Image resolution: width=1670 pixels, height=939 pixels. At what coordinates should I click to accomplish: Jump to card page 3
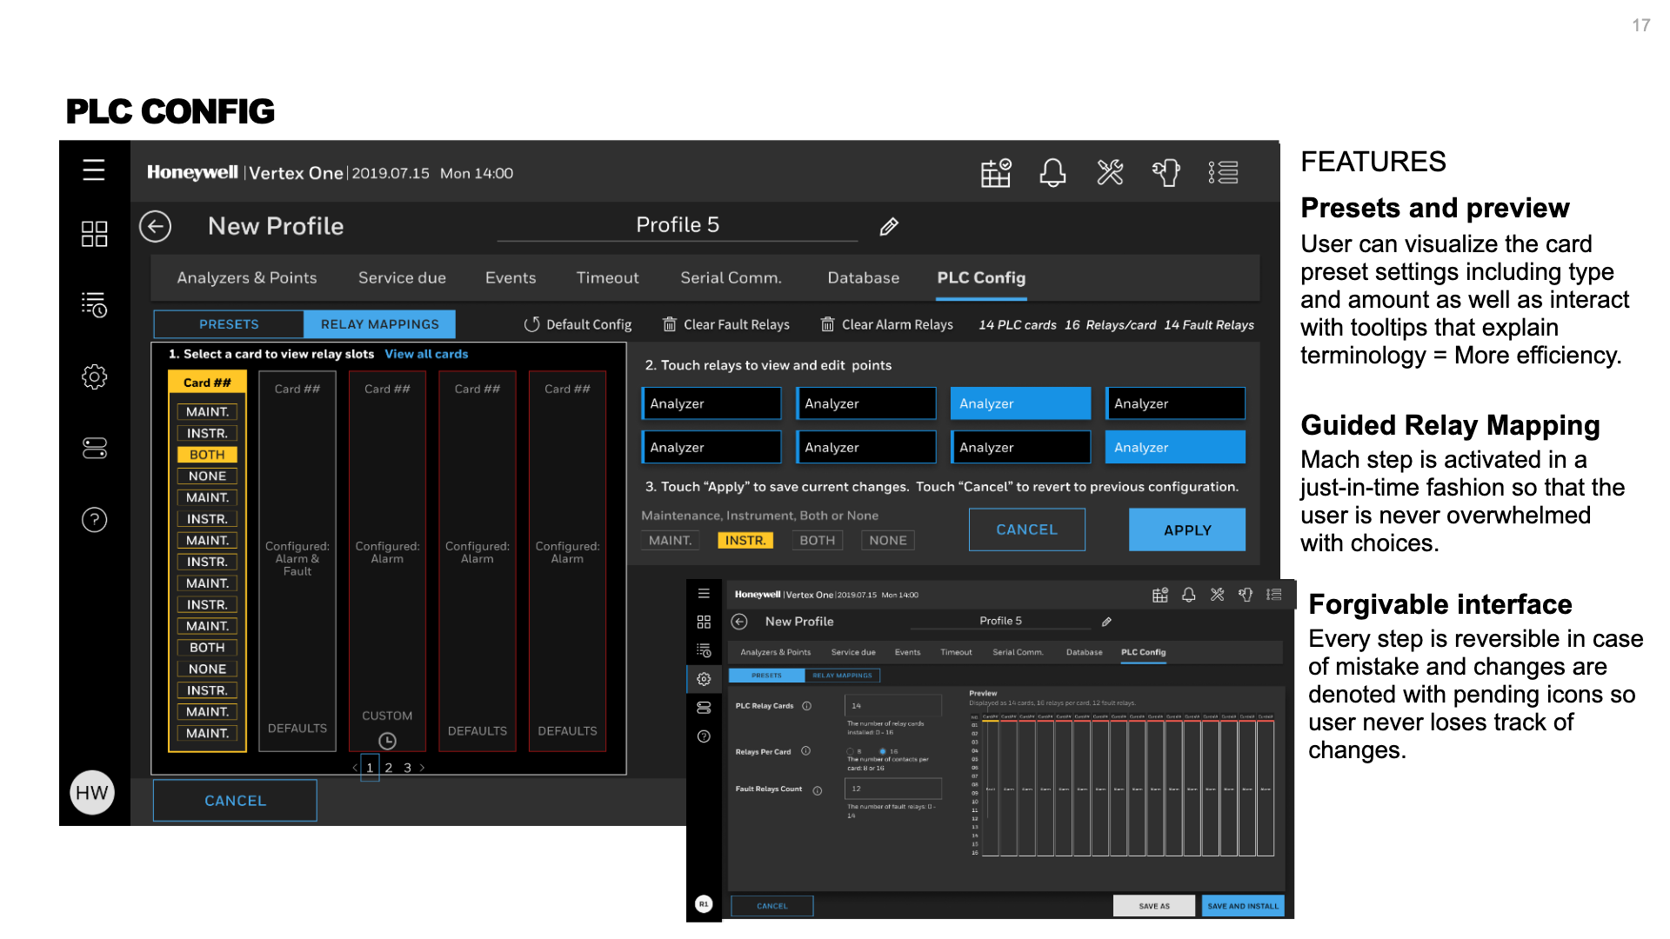tap(407, 768)
